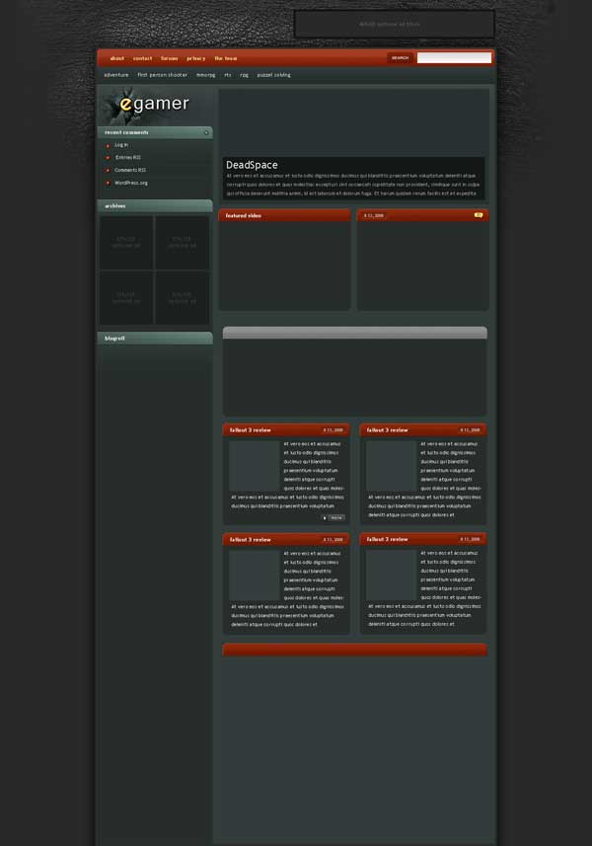
Task: Choose the first person shooter category
Action: [162, 75]
